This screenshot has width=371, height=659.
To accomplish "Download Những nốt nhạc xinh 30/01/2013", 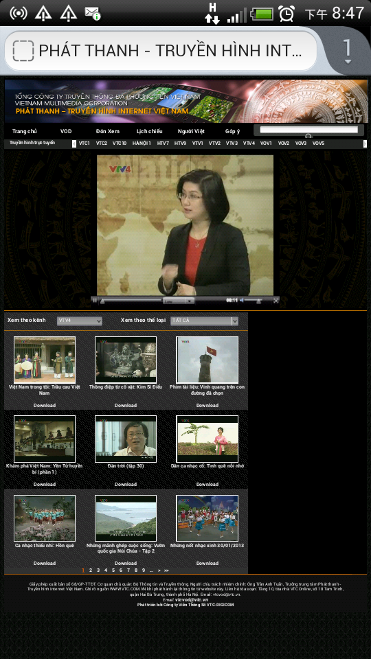I will point(207,564).
